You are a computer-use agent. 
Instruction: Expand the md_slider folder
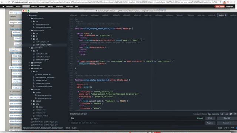[x=30, y=66]
